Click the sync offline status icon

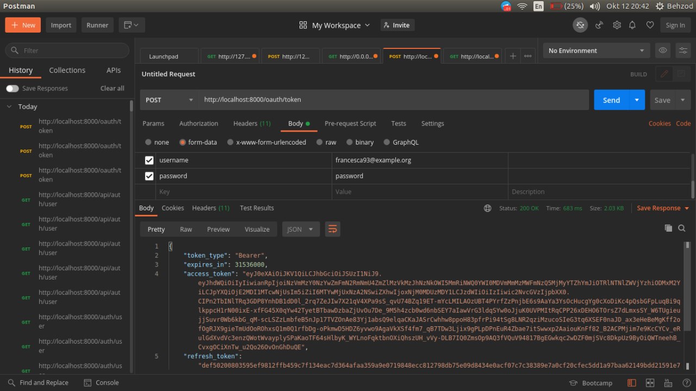click(580, 25)
